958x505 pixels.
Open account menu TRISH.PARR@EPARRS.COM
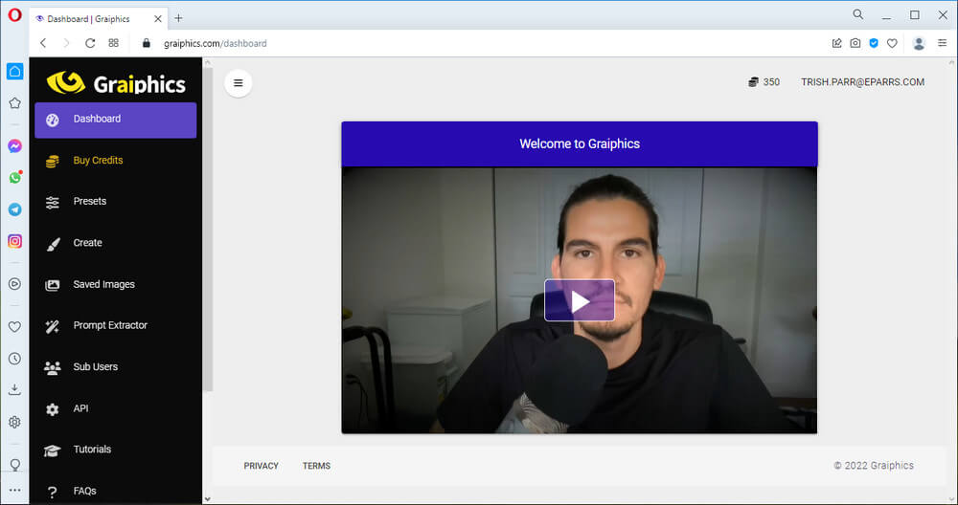click(863, 81)
